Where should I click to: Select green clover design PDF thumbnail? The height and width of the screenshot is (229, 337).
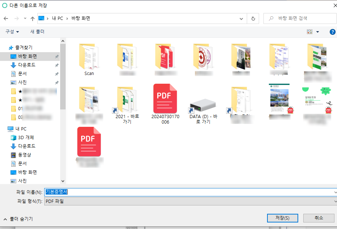click(318, 105)
